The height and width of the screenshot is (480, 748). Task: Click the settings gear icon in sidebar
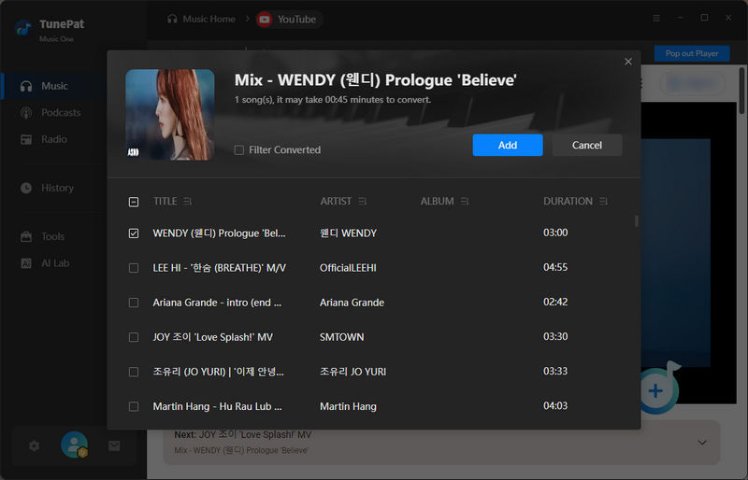(35, 445)
